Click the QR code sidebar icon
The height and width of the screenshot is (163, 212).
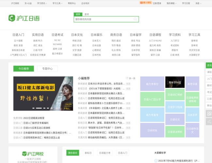(209, 113)
